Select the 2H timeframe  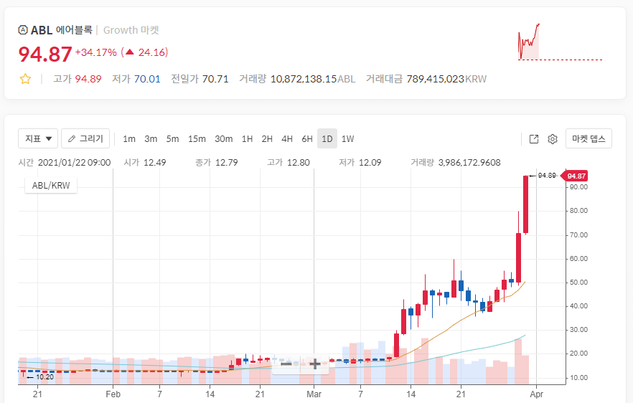[267, 139]
